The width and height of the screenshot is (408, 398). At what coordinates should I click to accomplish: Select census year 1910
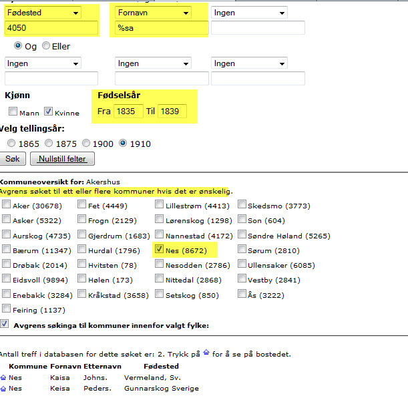tap(123, 143)
